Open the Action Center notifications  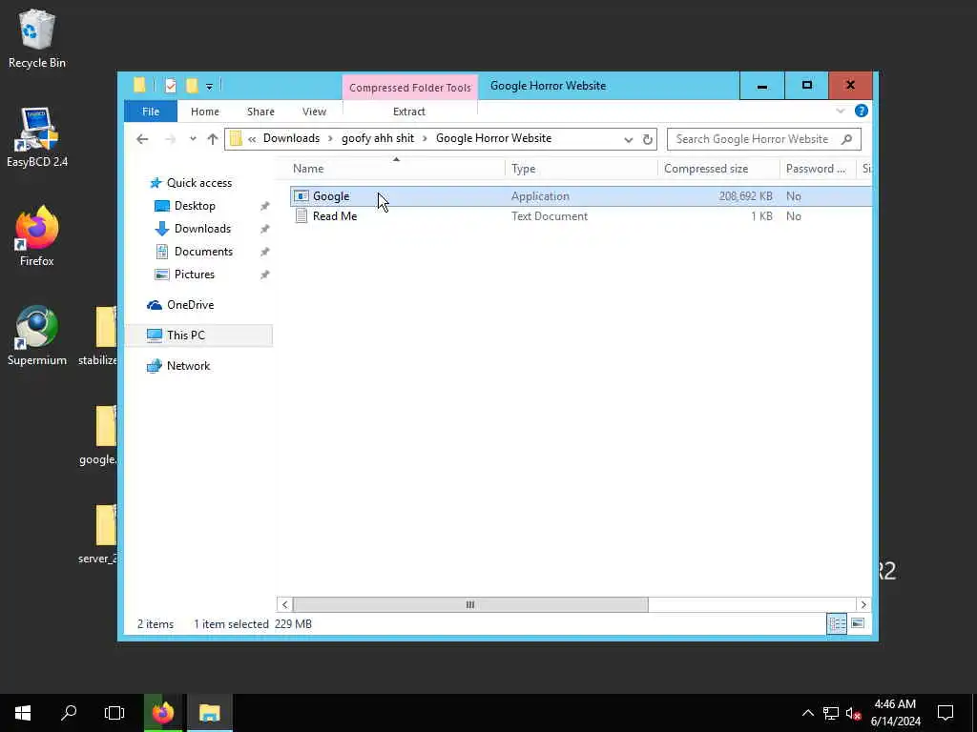pyautogui.click(x=946, y=713)
